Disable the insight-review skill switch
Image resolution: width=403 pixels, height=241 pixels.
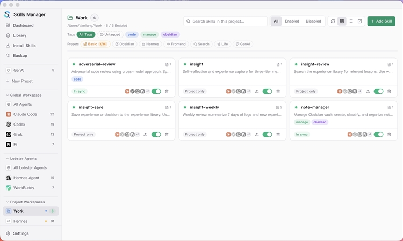(379, 91)
